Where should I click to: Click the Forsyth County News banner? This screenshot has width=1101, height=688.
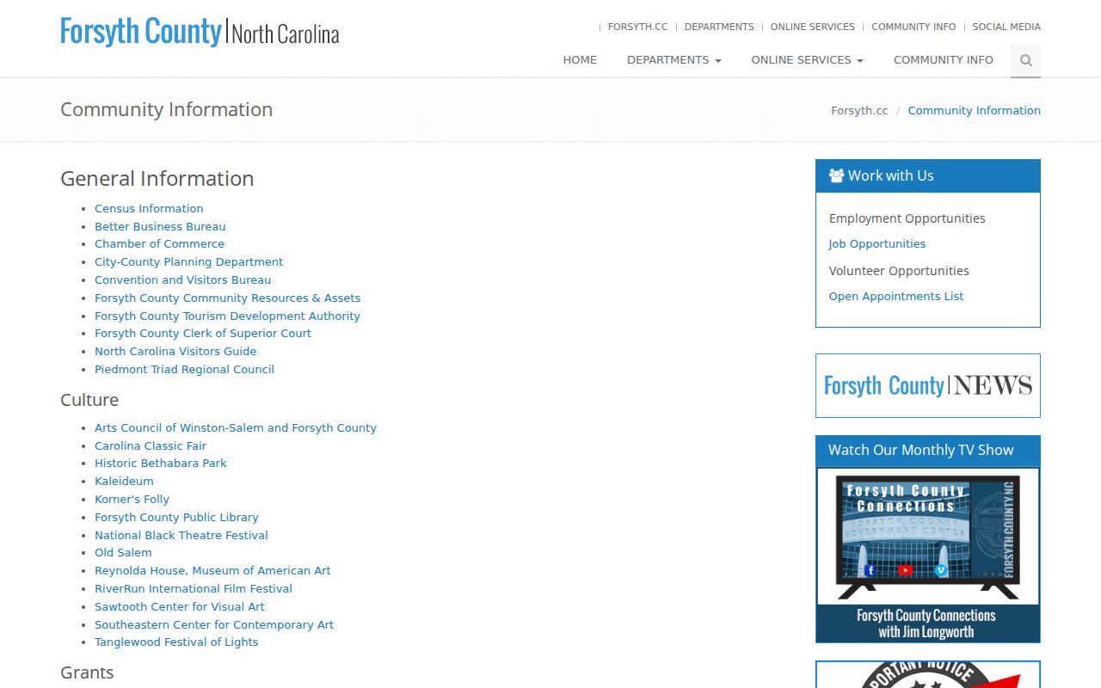tap(928, 385)
